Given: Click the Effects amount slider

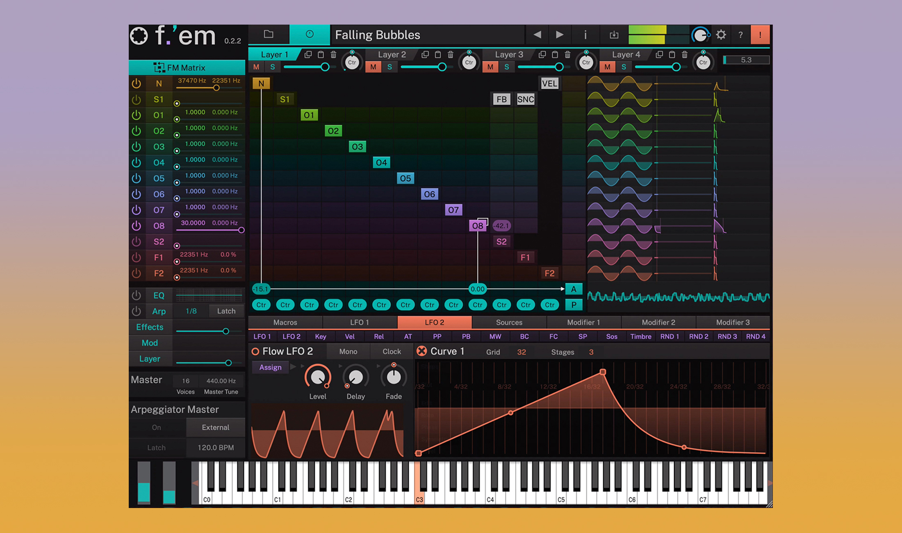Looking at the screenshot, I should point(226,331).
